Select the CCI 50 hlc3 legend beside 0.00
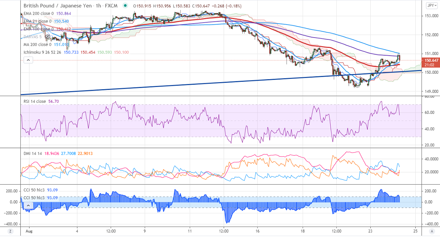The image size is (440, 238). point(34,198)
